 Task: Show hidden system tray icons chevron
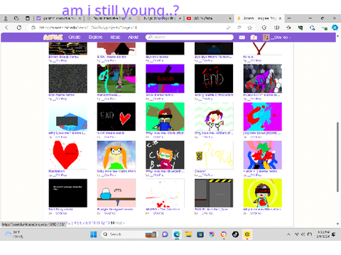point(288,234)
